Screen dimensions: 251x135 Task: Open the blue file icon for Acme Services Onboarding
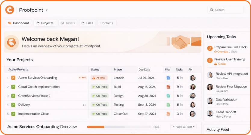coord(168,78)
